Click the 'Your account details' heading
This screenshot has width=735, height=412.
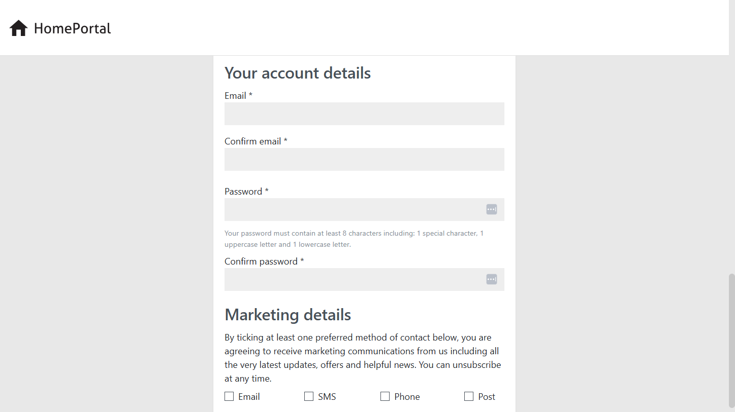coord(298,73)
